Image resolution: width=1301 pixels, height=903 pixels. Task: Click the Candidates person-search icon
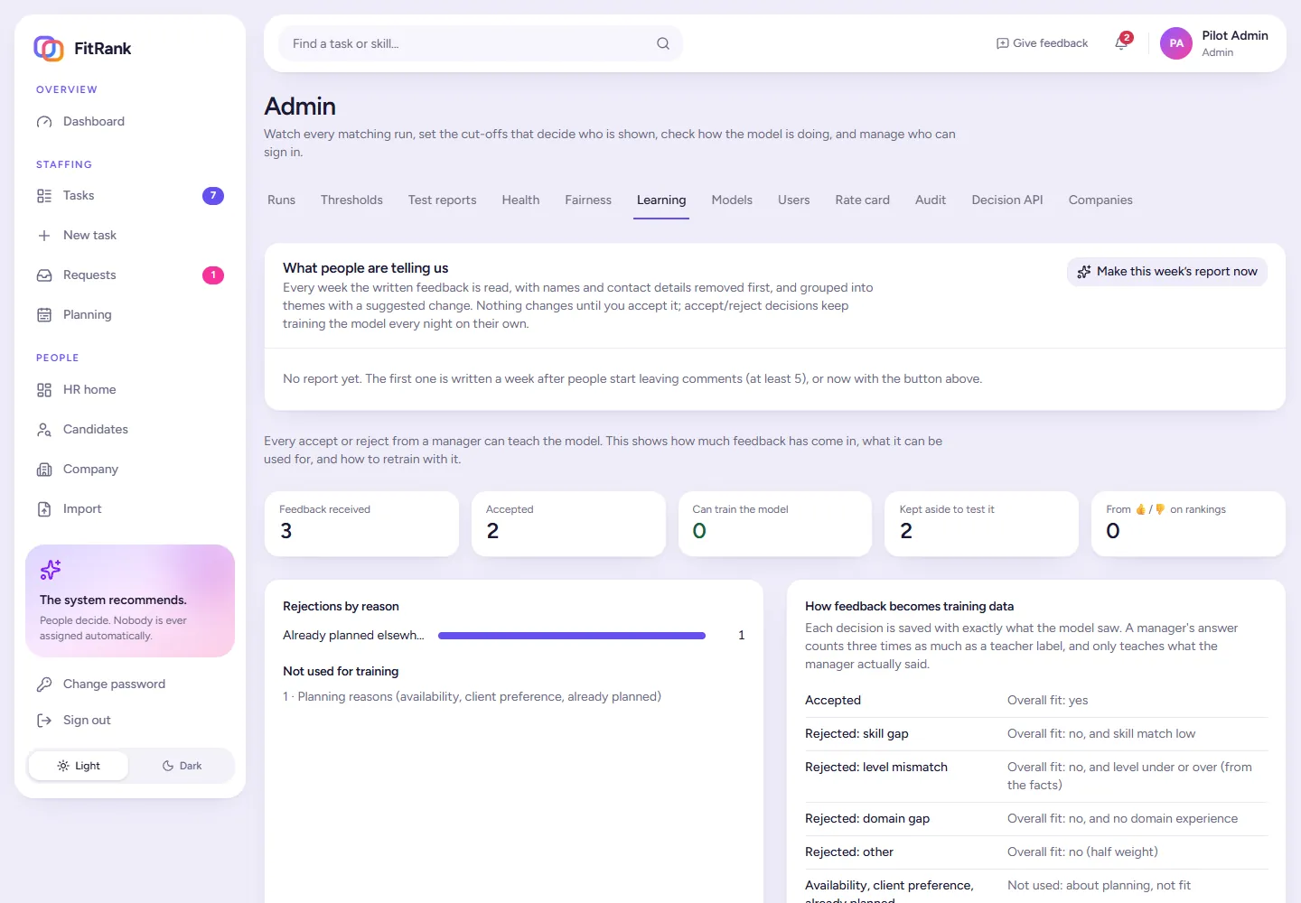tap(44, 430)
